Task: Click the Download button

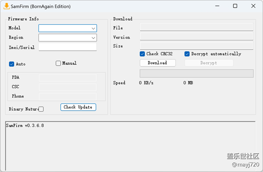Action: (157, 63)
